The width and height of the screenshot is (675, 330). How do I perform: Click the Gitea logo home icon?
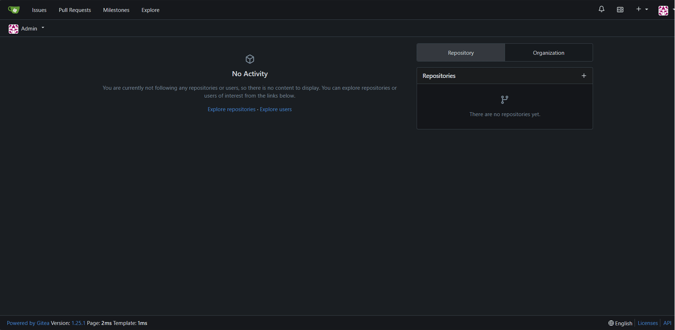[x=14, y=10]
